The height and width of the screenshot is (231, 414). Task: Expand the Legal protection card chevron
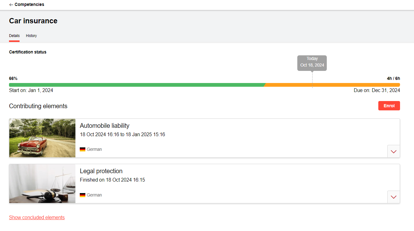[x=394, y=197]
